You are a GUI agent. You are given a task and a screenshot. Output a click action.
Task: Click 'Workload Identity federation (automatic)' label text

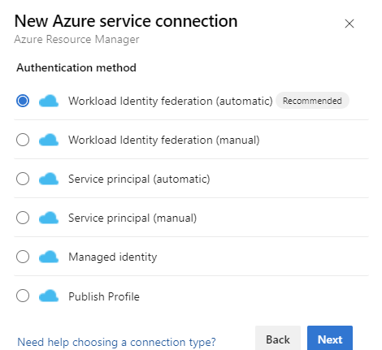click(171, 101)
